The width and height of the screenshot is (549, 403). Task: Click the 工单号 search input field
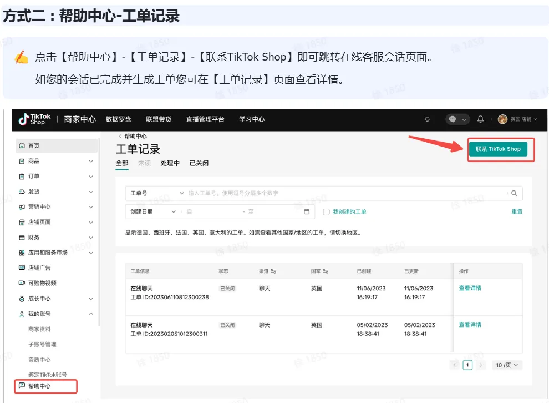347,193
